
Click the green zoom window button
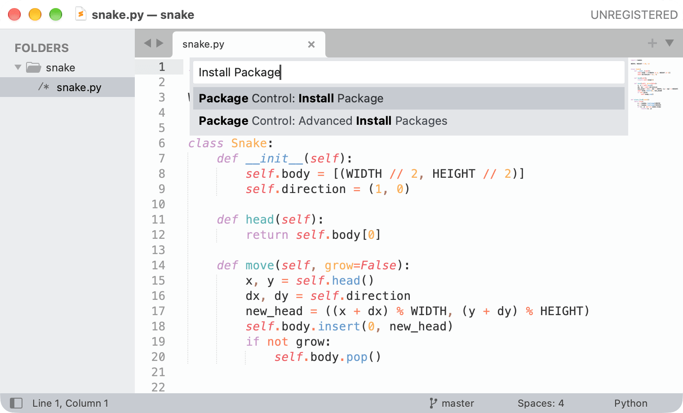pyautogui.click(x=56, y=14)
